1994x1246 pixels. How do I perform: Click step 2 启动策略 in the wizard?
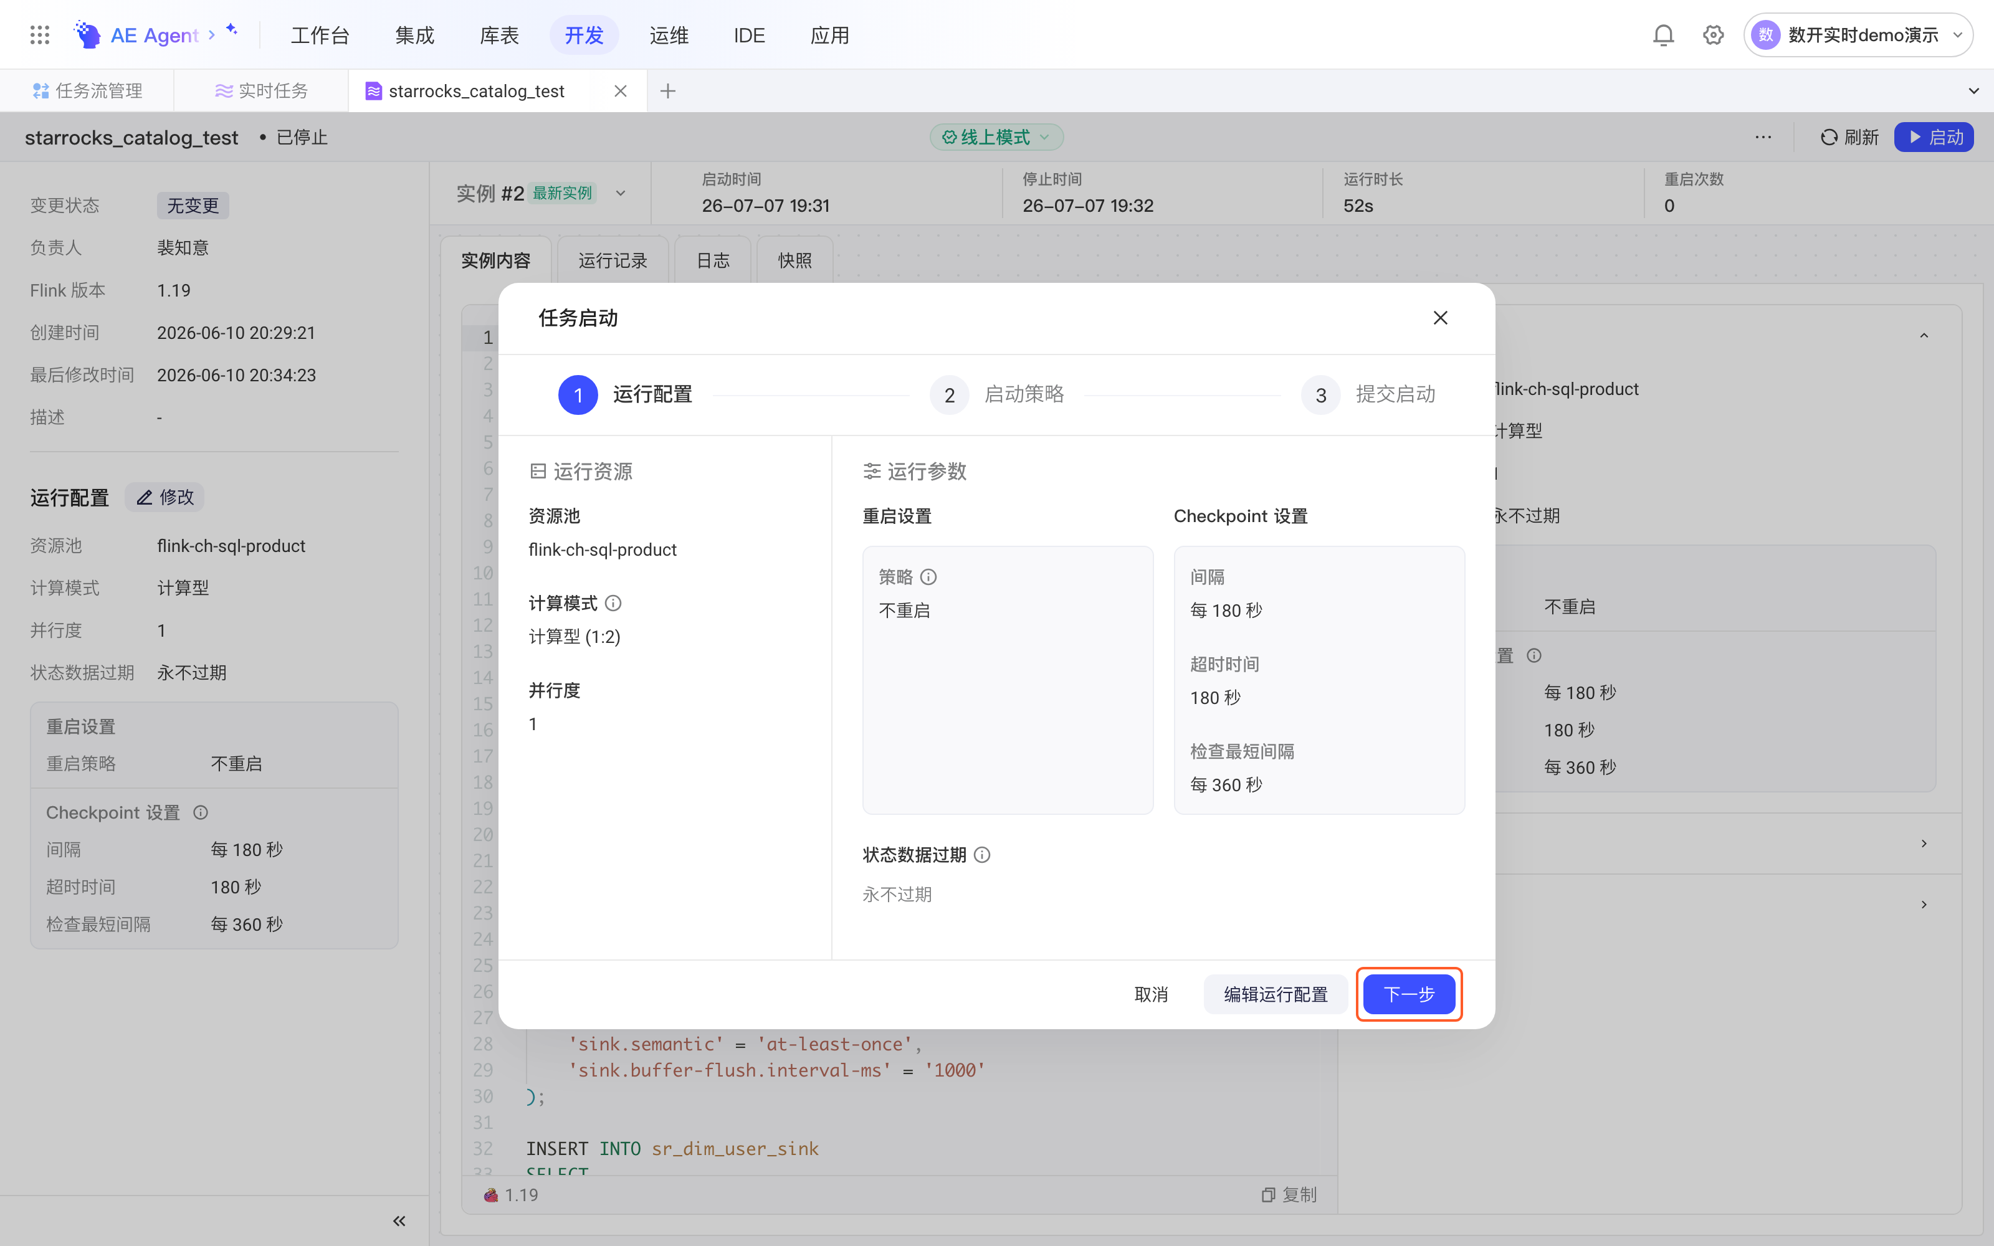997,395
